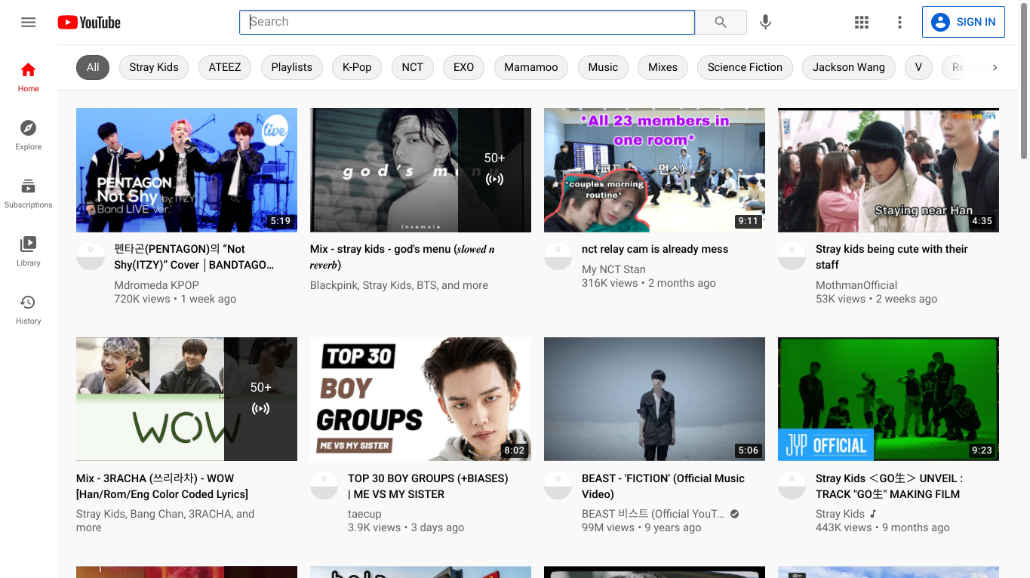The height and width of the screenshot is (578, 1030).
Task: Click the music note beside Stray Kids channel
Action: tap(874, 514)
